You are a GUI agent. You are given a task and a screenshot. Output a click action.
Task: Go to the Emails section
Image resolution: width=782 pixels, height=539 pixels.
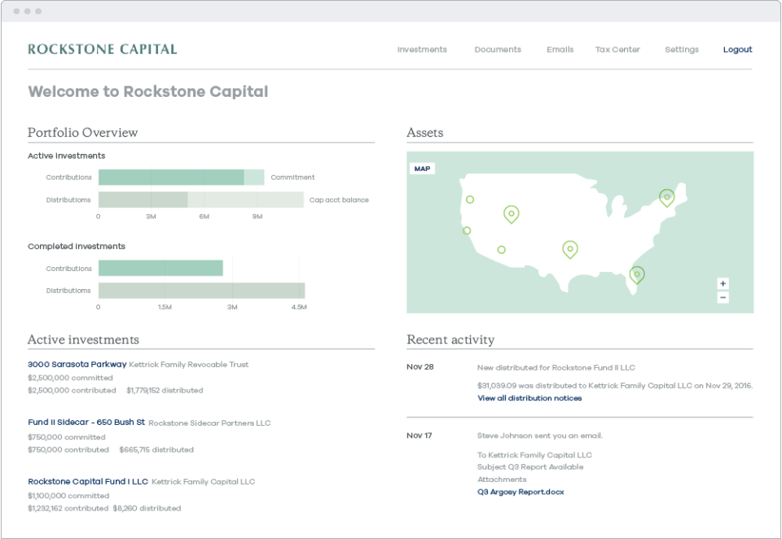(x=560, y=50)
